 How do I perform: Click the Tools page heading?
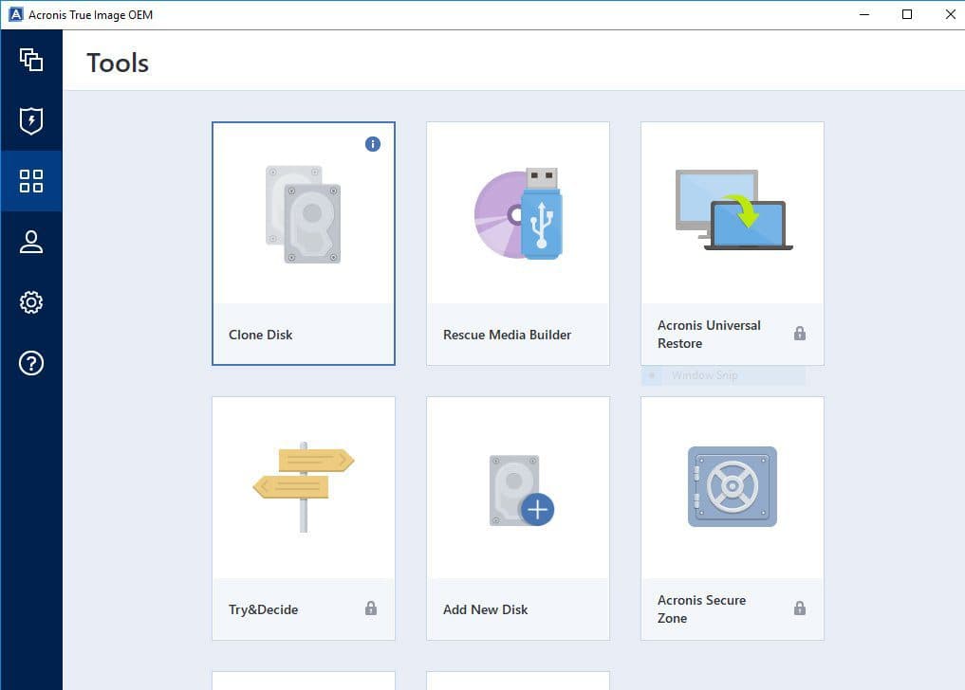(x=117, y=63)
